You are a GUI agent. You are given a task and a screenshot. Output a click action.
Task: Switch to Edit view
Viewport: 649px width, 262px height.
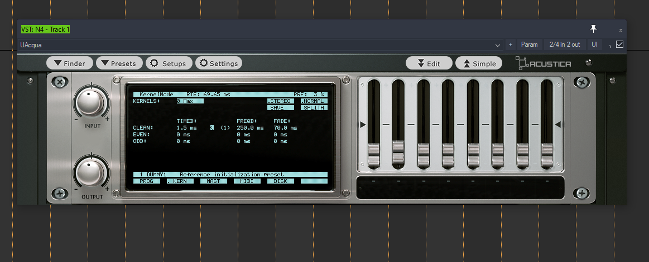[x=429, y=63]
